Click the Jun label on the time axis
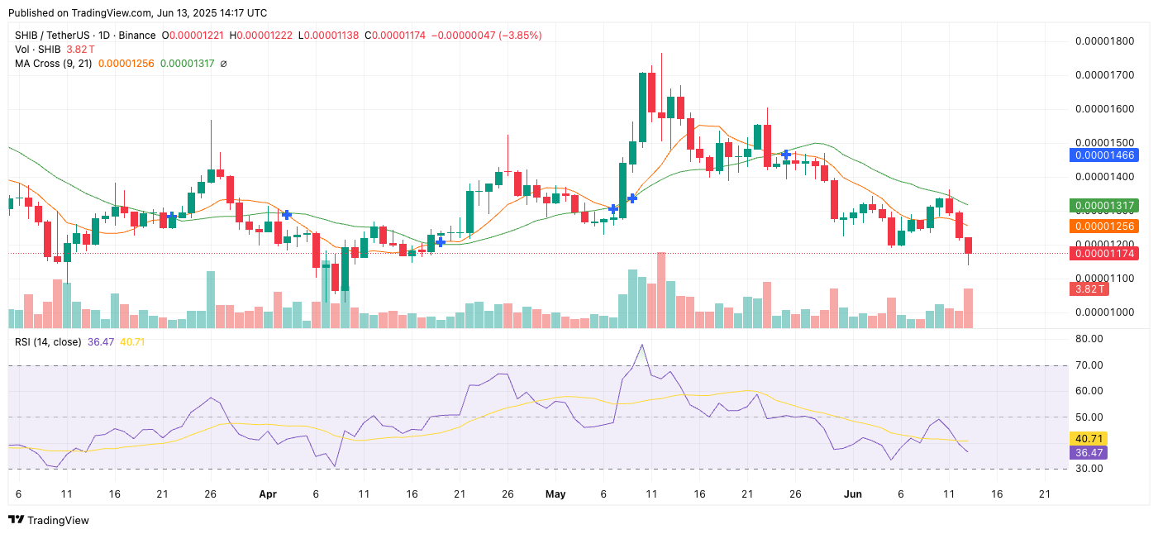 pos(852,494)
